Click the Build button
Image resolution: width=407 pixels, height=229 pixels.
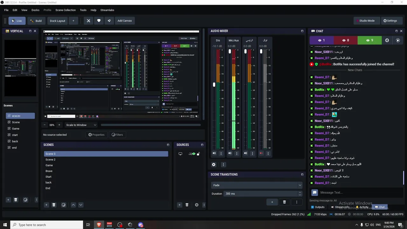(x=36, y=21)
